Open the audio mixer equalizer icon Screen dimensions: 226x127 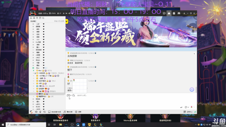pos(45,112)
